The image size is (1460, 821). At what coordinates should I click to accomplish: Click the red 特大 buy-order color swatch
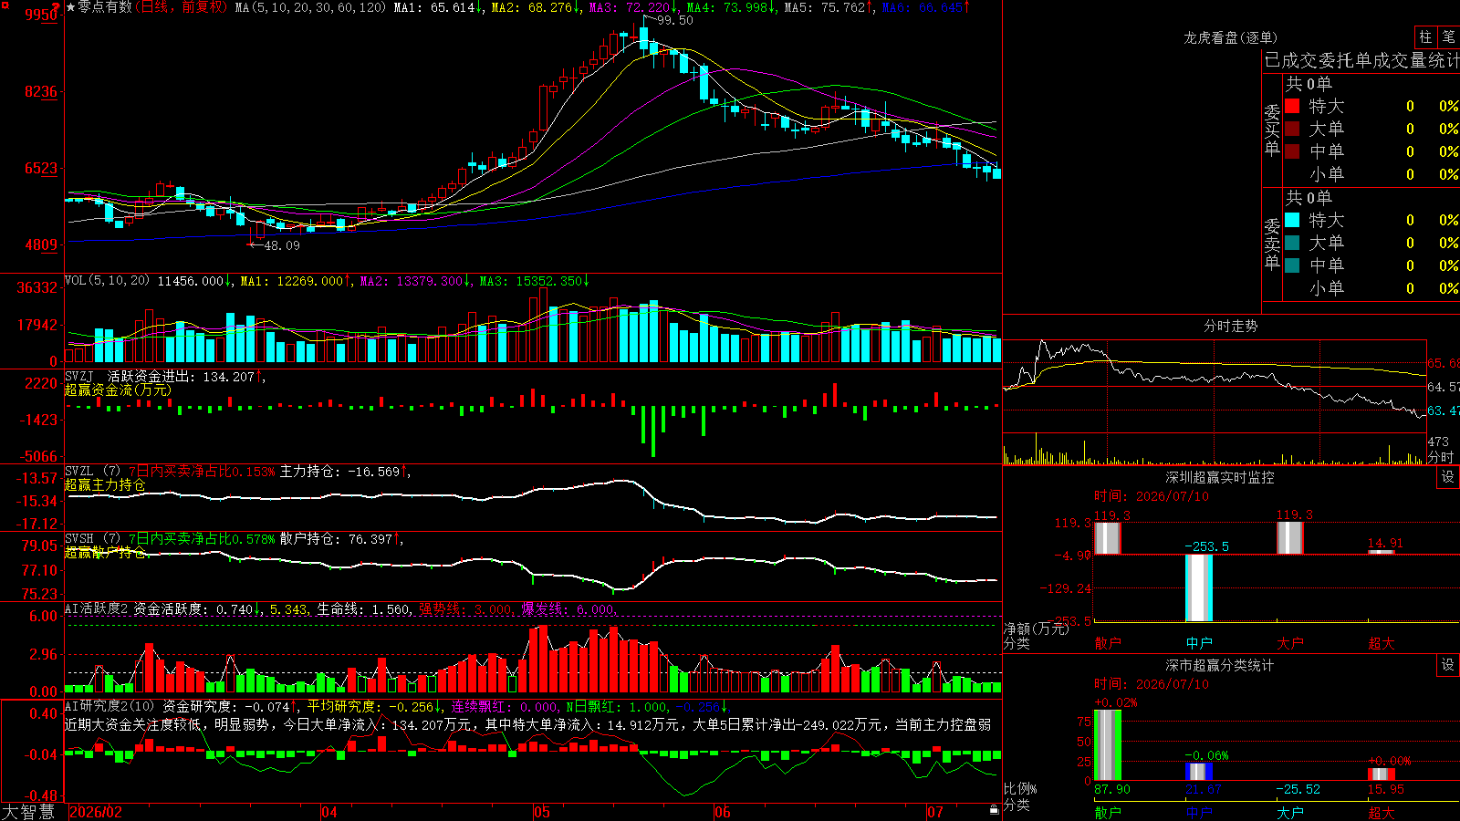1292,106
